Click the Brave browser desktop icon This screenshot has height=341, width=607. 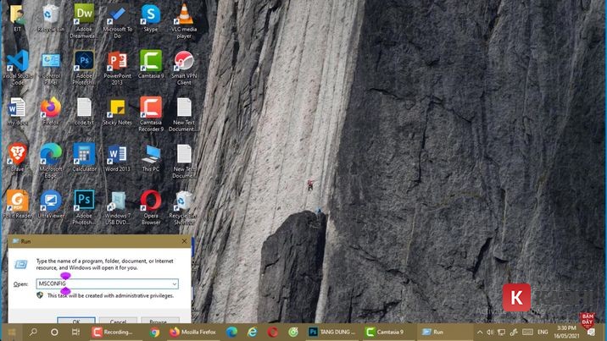click(18, 157)
